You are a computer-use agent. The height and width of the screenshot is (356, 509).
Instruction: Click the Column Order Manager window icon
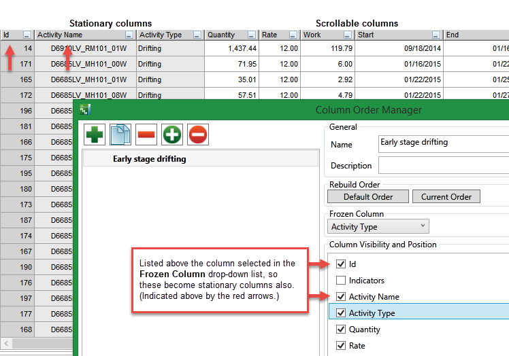(85, 110)
